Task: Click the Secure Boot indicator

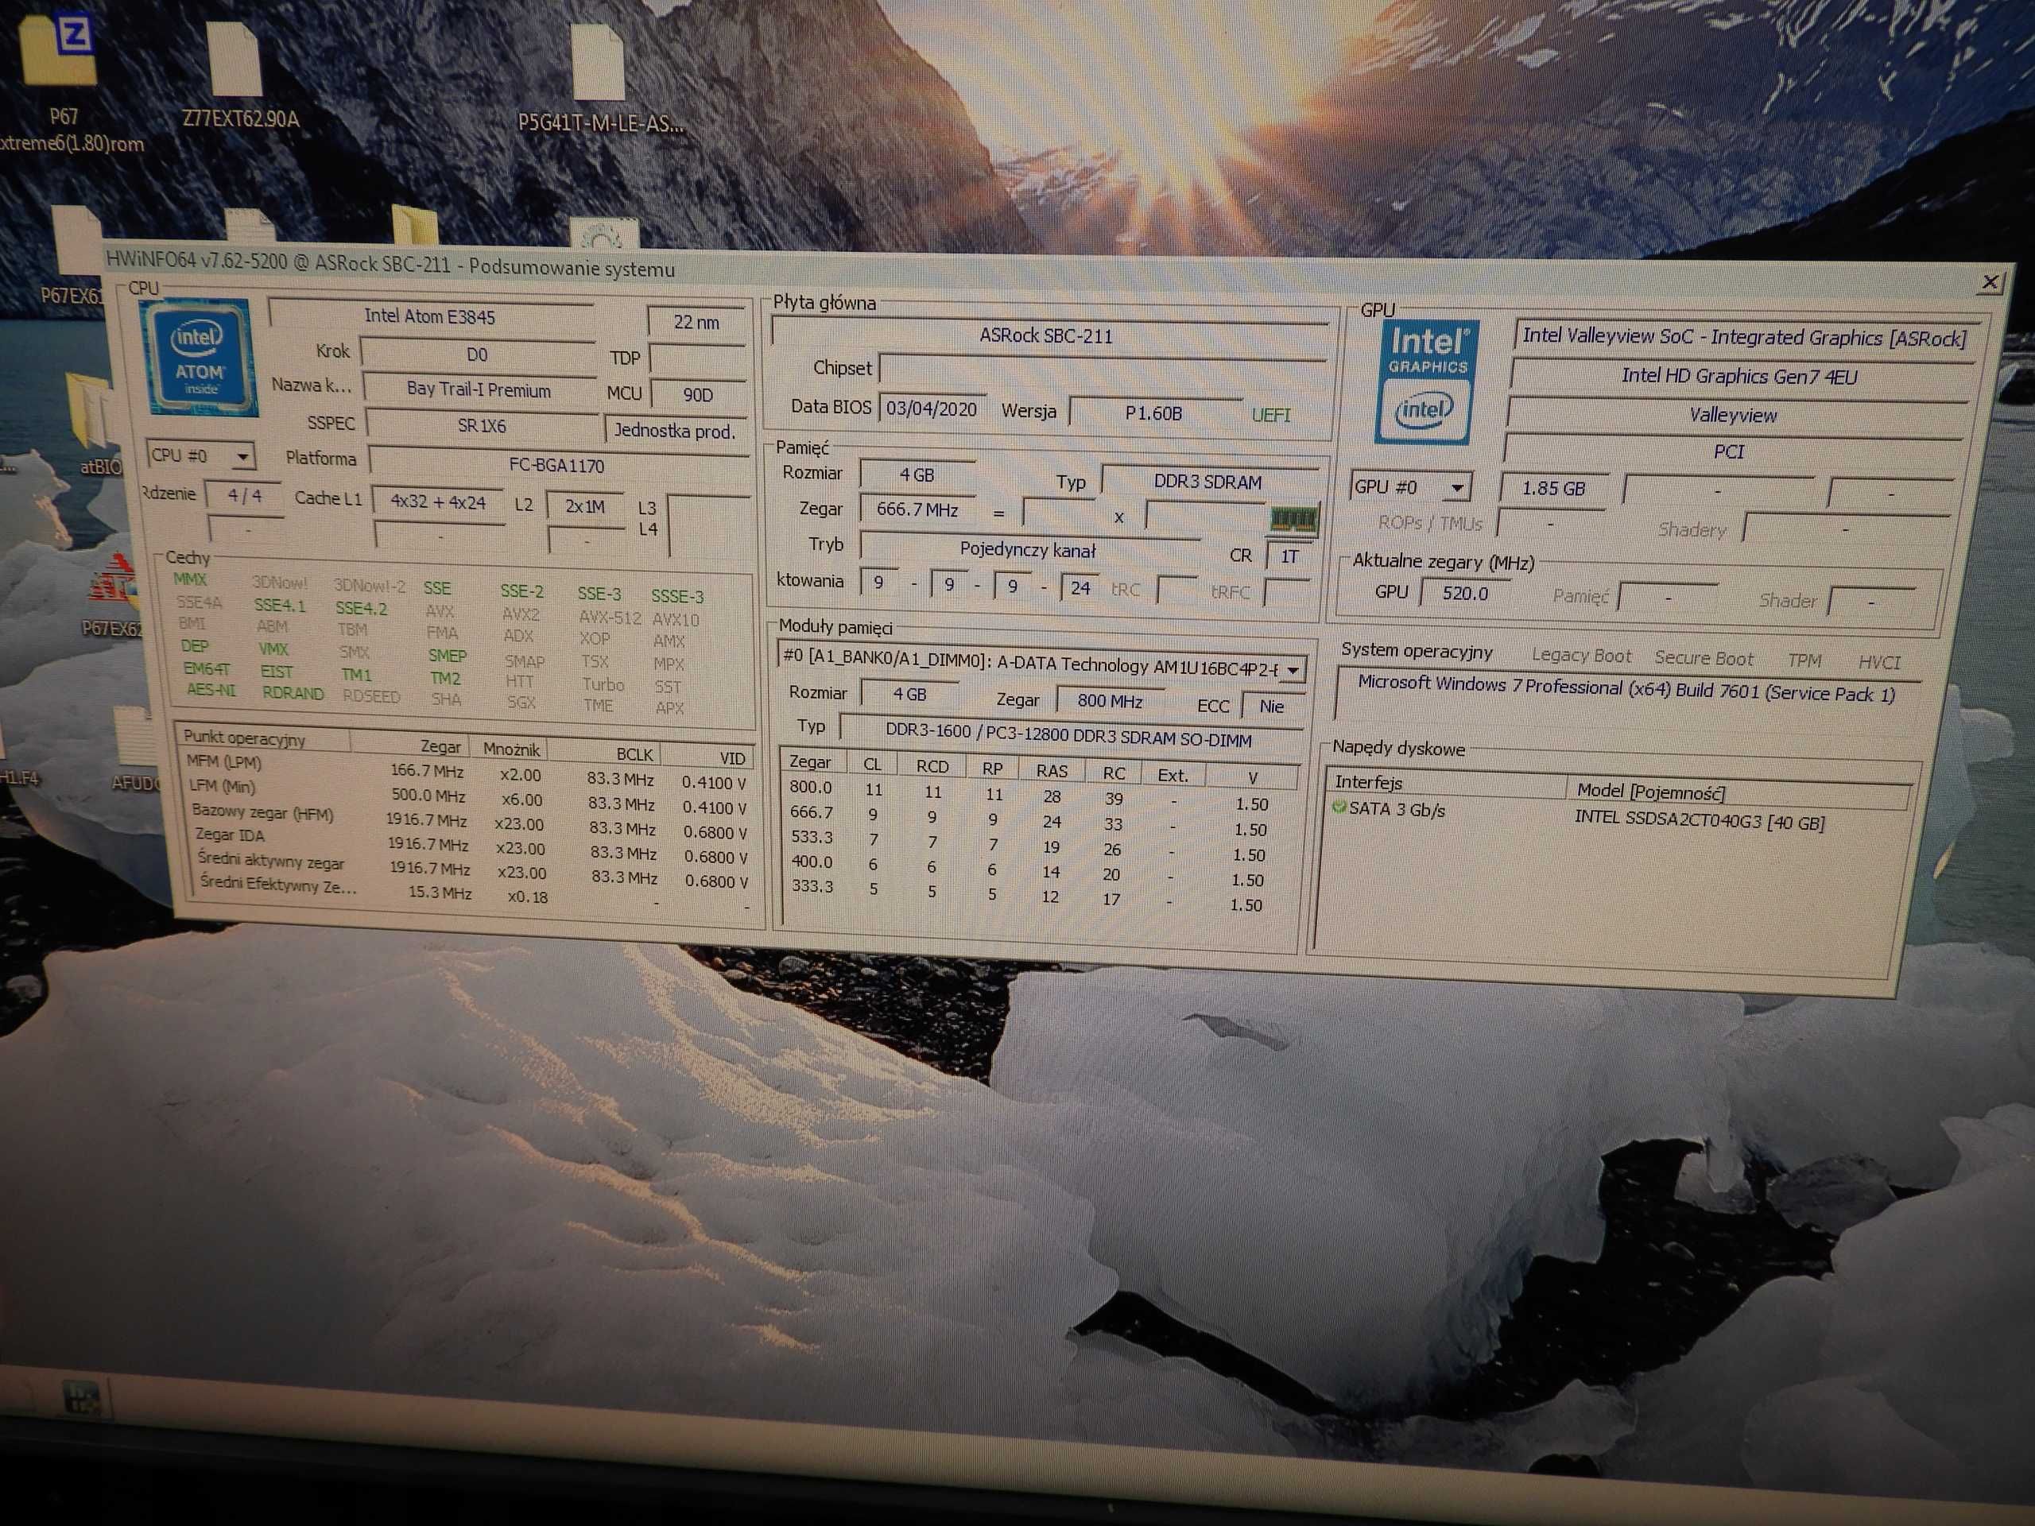Action: (1704, 659)
